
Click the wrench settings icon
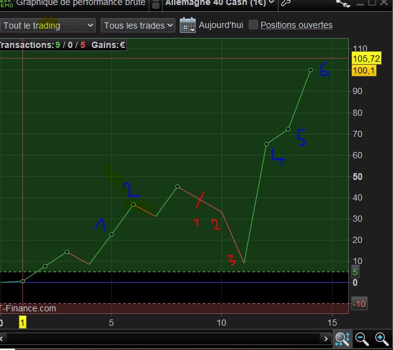[x=285, y=3]
